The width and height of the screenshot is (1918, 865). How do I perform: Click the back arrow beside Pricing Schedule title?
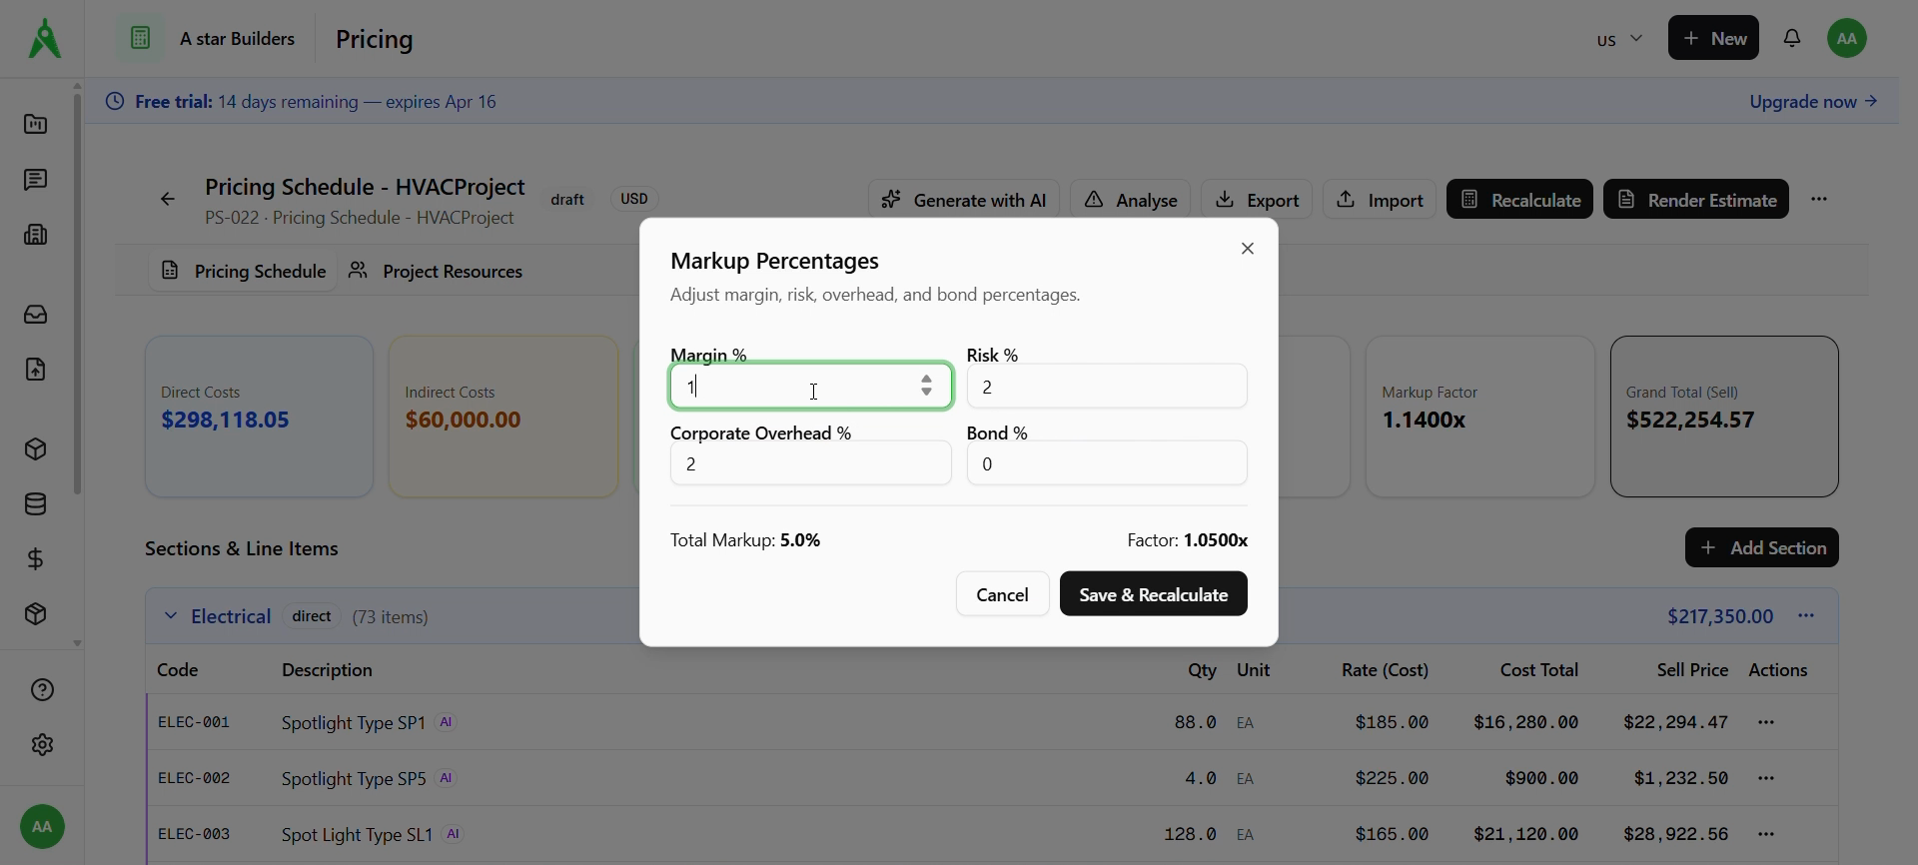coord(168,200)
